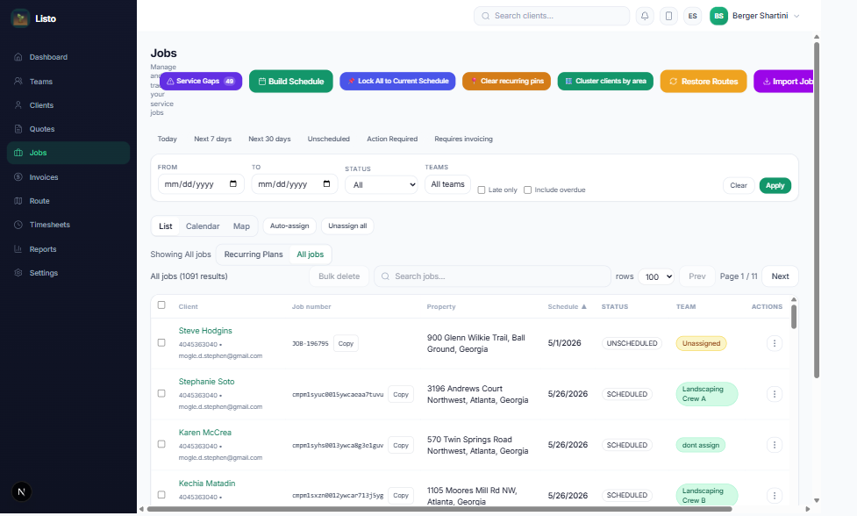Image resolution: width=857 pixels, height=516 pixels.
Task: Open actions menu for Steve Hodgins row
Action: click(774, 343)
